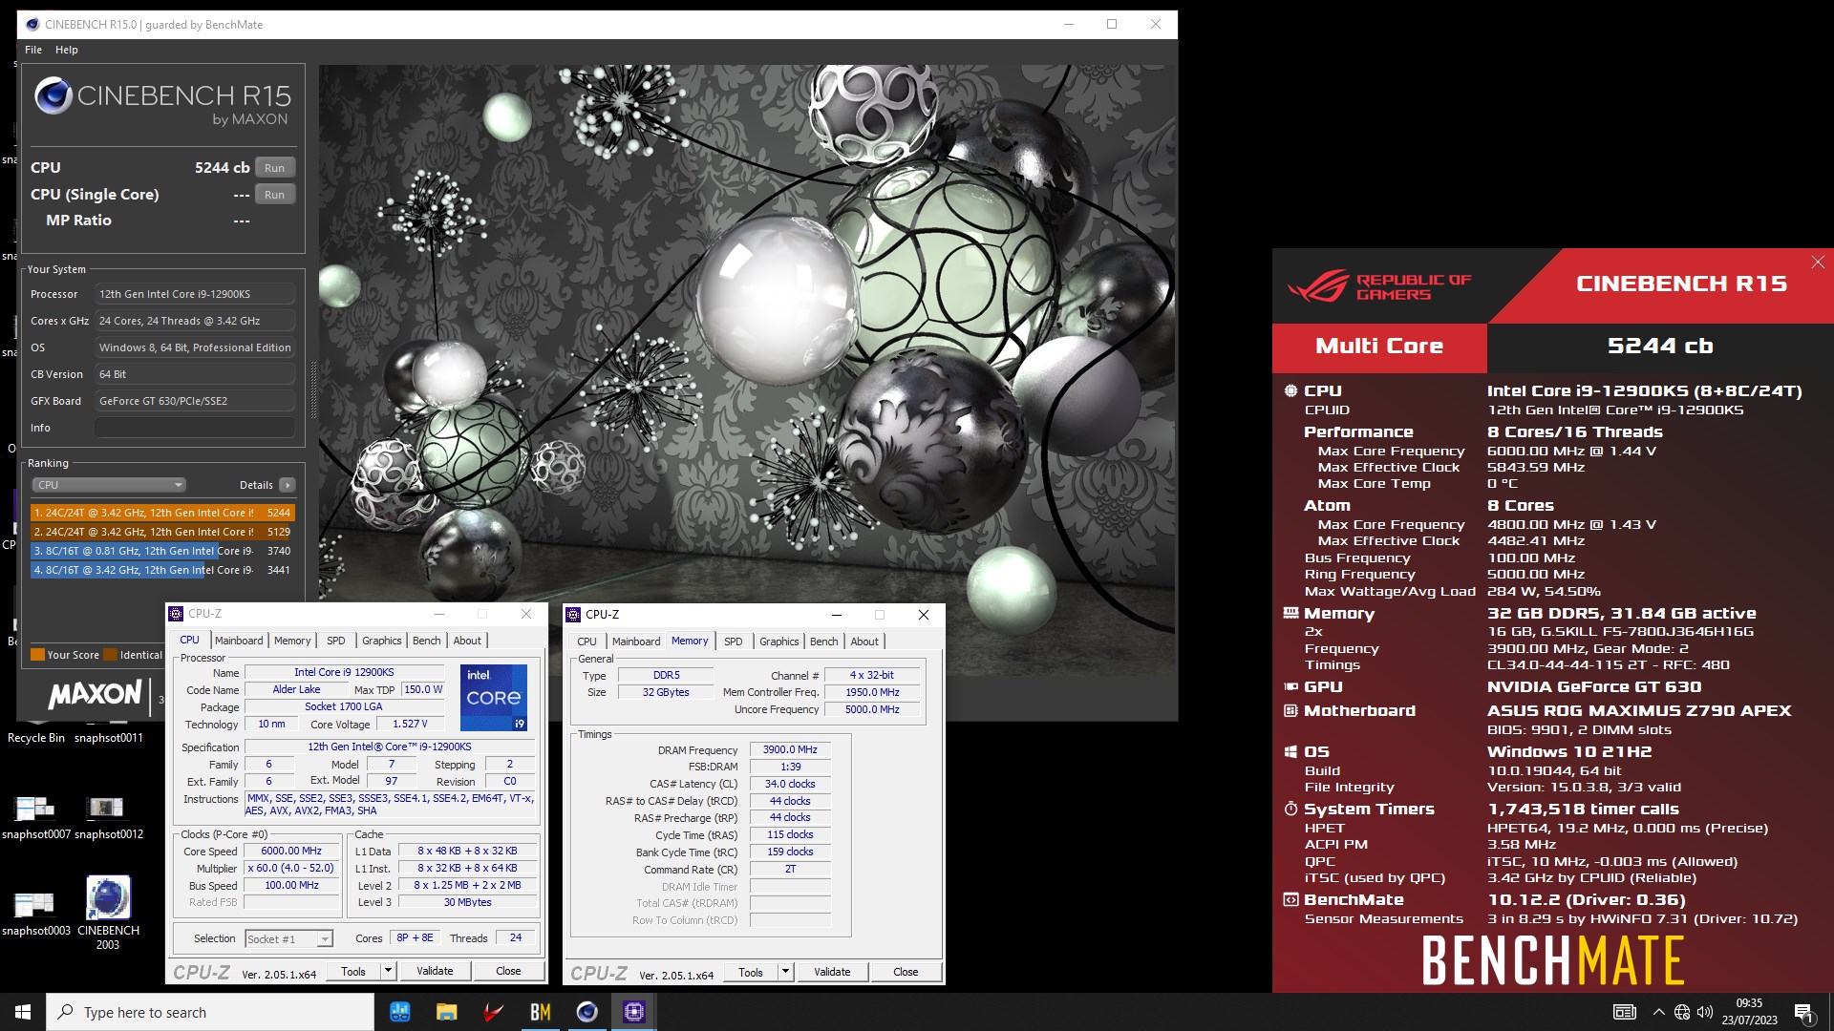Click the DRAM Frequency 3900.0 MHz value
1834x1031 pixels.
790,749
